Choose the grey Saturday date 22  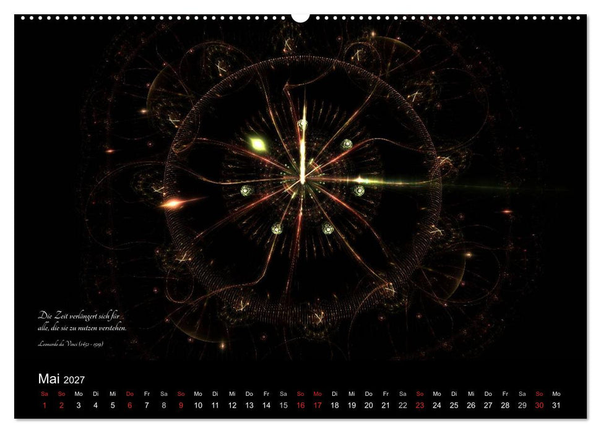click(x=403, y=405)
